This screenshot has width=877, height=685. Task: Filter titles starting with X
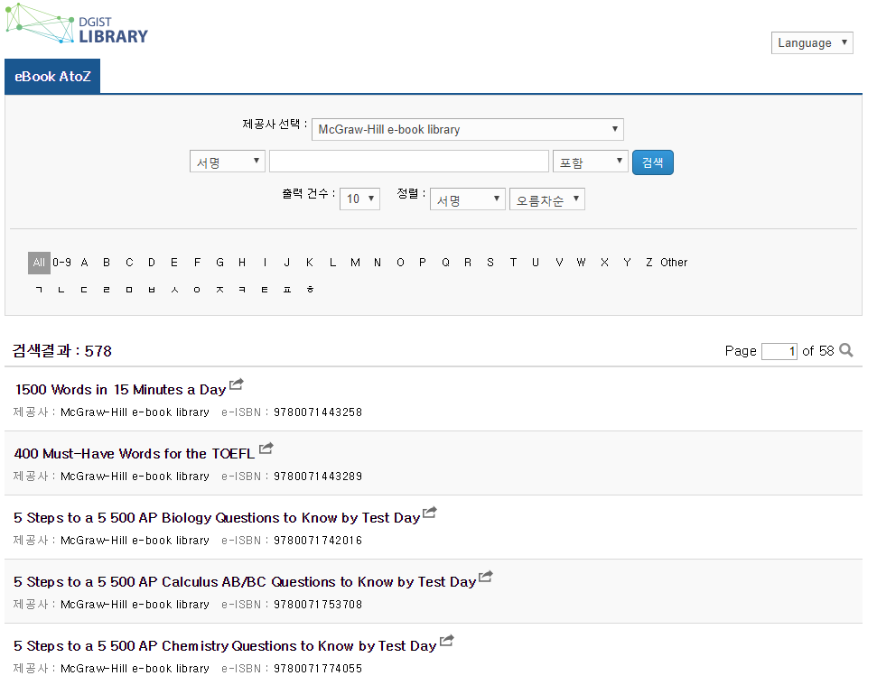click(x=604, y=263)
